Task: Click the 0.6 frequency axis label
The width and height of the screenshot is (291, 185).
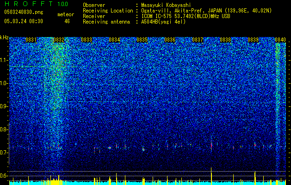Action: (x=4, y=176)
